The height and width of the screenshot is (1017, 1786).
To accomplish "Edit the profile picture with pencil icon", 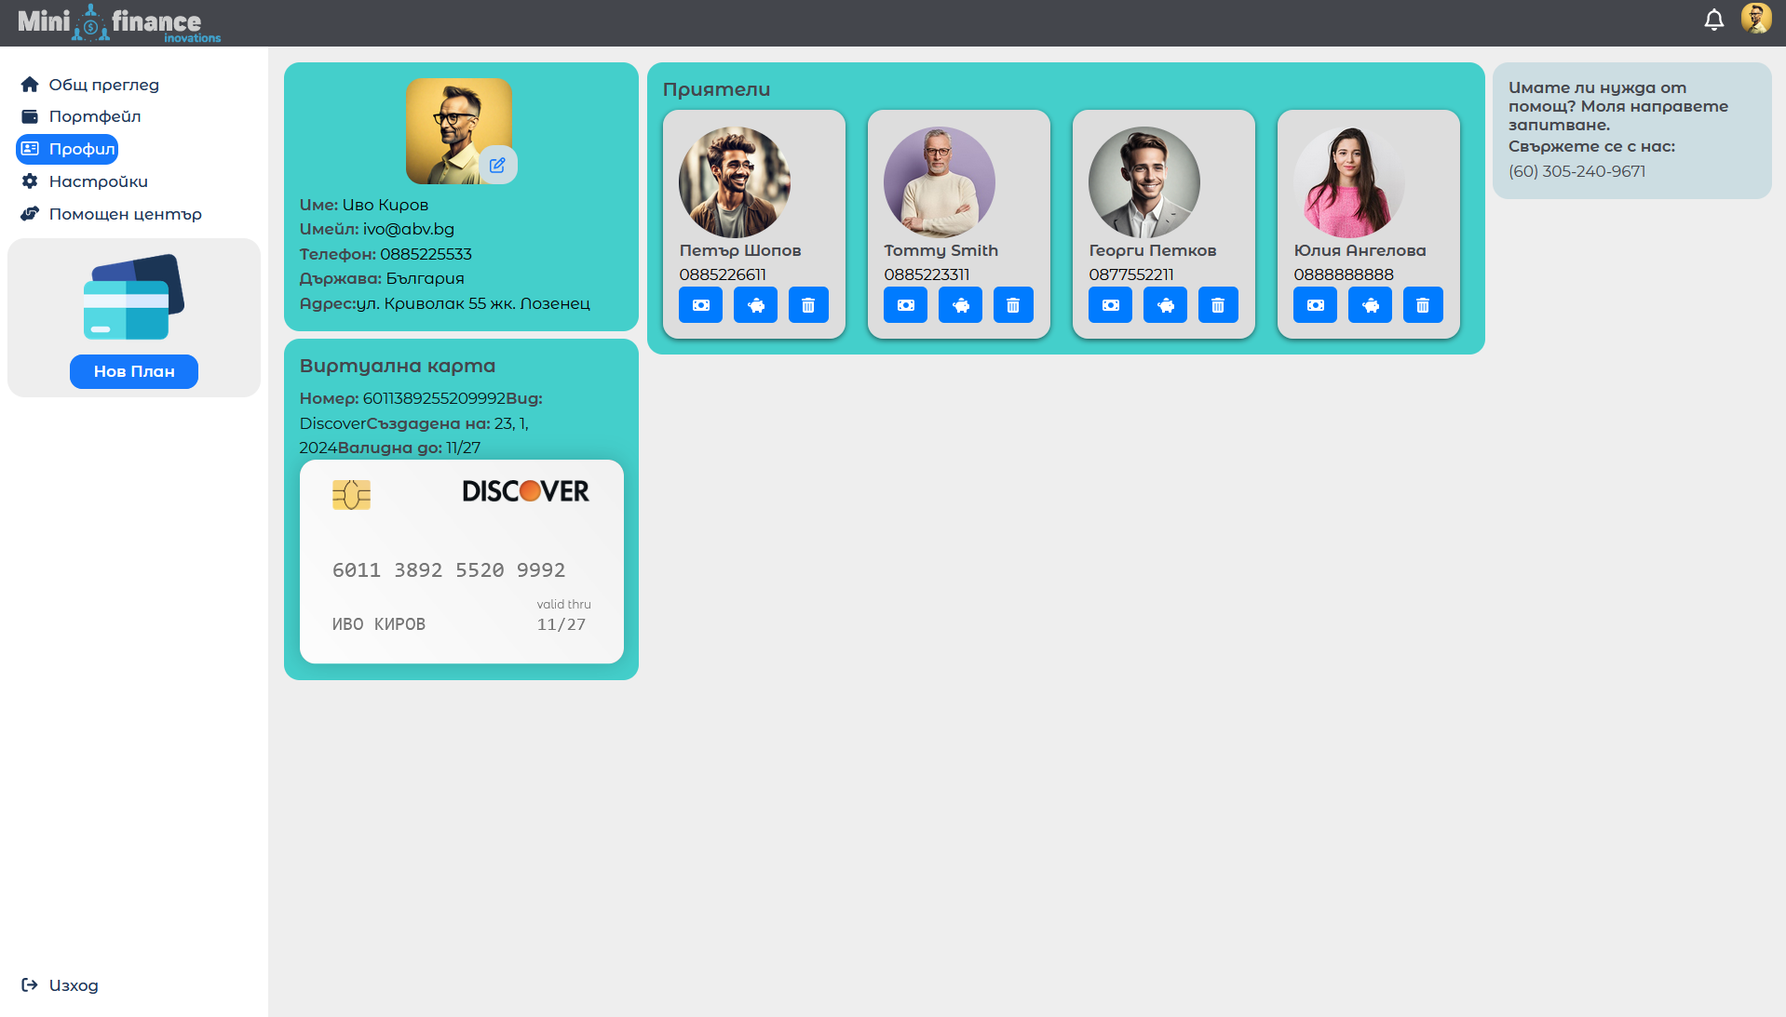I will 497,165.
